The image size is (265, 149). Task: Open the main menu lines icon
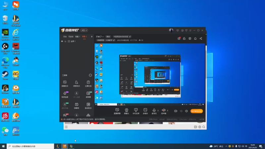(190, 30)
